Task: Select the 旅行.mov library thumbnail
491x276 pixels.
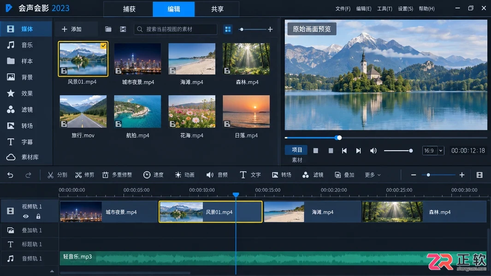Action: click(83, 112)
